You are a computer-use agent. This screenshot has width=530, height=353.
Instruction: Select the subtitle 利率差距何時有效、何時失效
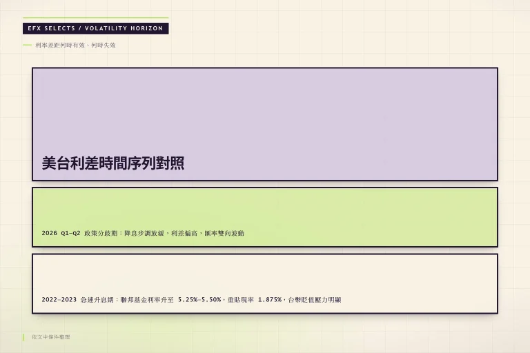(75, 45)
